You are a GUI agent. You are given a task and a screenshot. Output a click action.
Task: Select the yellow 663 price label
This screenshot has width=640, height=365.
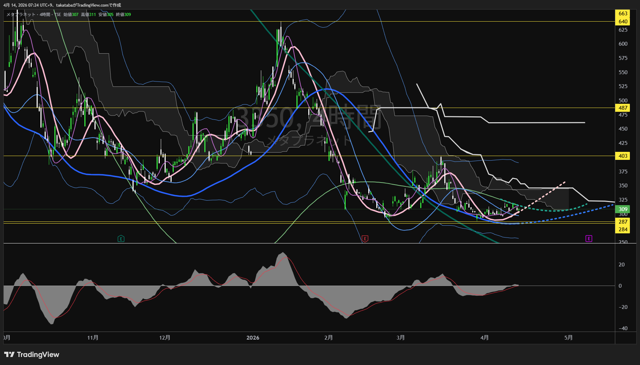point(623,14)
